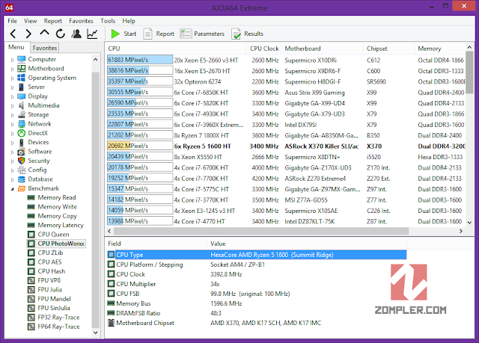This screenshot has width=479, height=343.
Task: Open the graph chart toolbar icon
Action: tap(92, 34)
